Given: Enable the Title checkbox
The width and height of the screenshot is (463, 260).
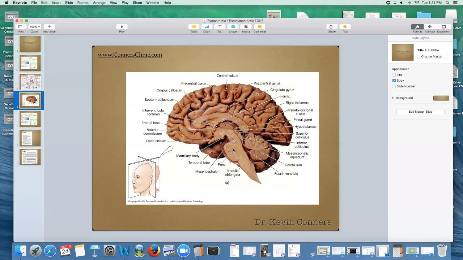Looking at the screenshot, I should tap(394, 75).
